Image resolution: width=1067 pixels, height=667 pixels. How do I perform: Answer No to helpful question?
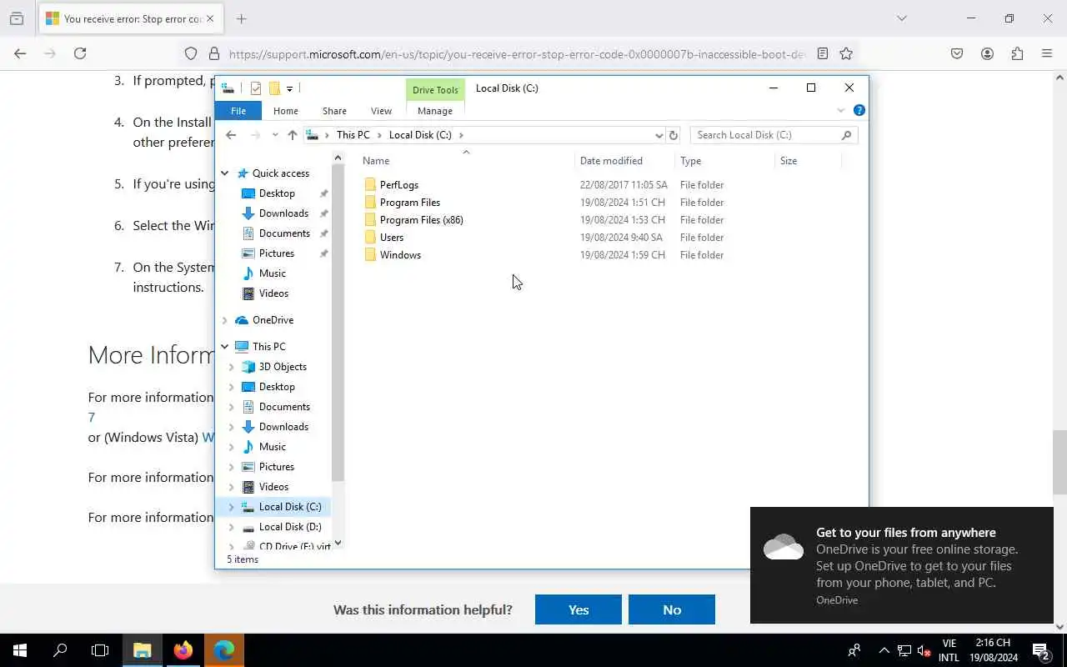pyautogui.click(x=672, y=609)
